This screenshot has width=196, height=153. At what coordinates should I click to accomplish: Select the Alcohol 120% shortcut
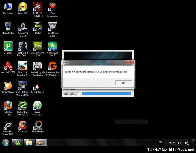pyautogui.click(x=8, y=68)
